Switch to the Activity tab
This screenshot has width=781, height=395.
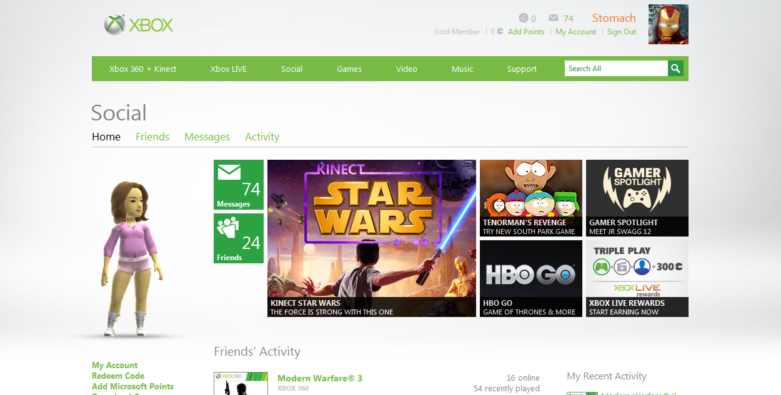[262, 137]
